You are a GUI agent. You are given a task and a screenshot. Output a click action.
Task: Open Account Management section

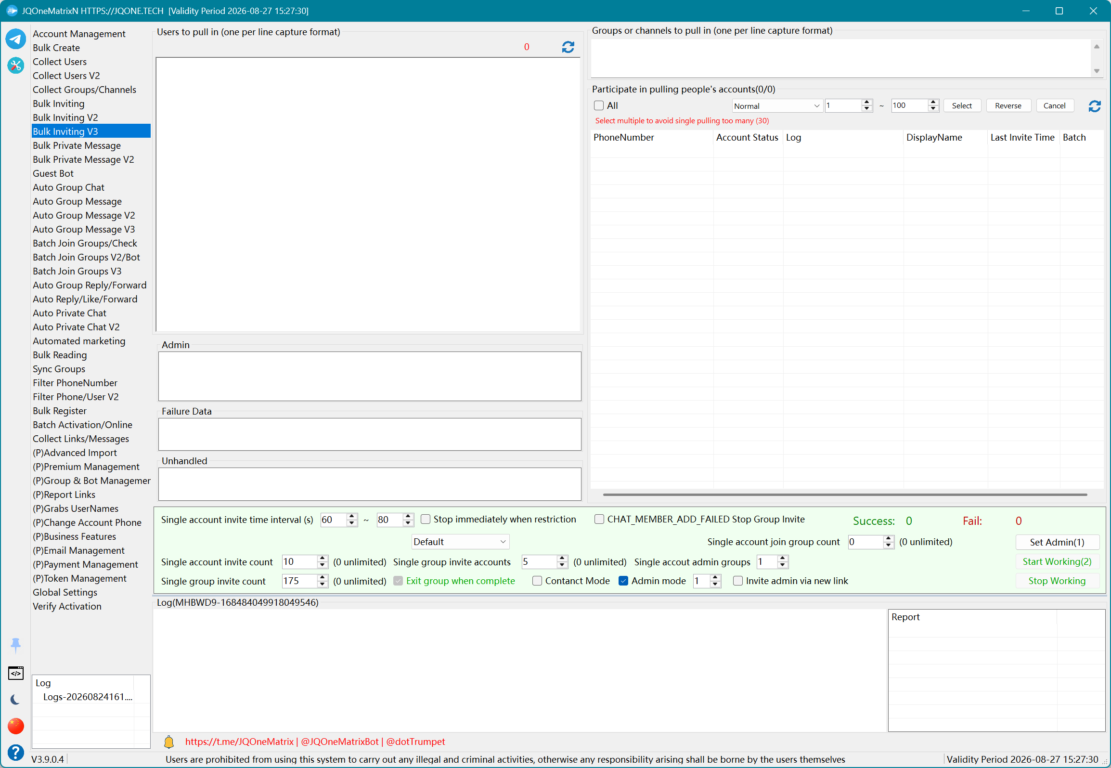[x=79, y=34]
